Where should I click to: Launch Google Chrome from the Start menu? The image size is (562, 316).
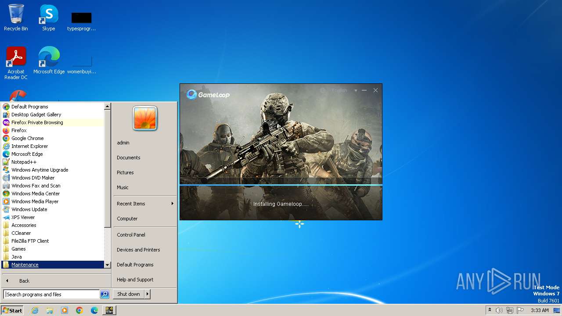pyautogui.click(x=53, y=138)
